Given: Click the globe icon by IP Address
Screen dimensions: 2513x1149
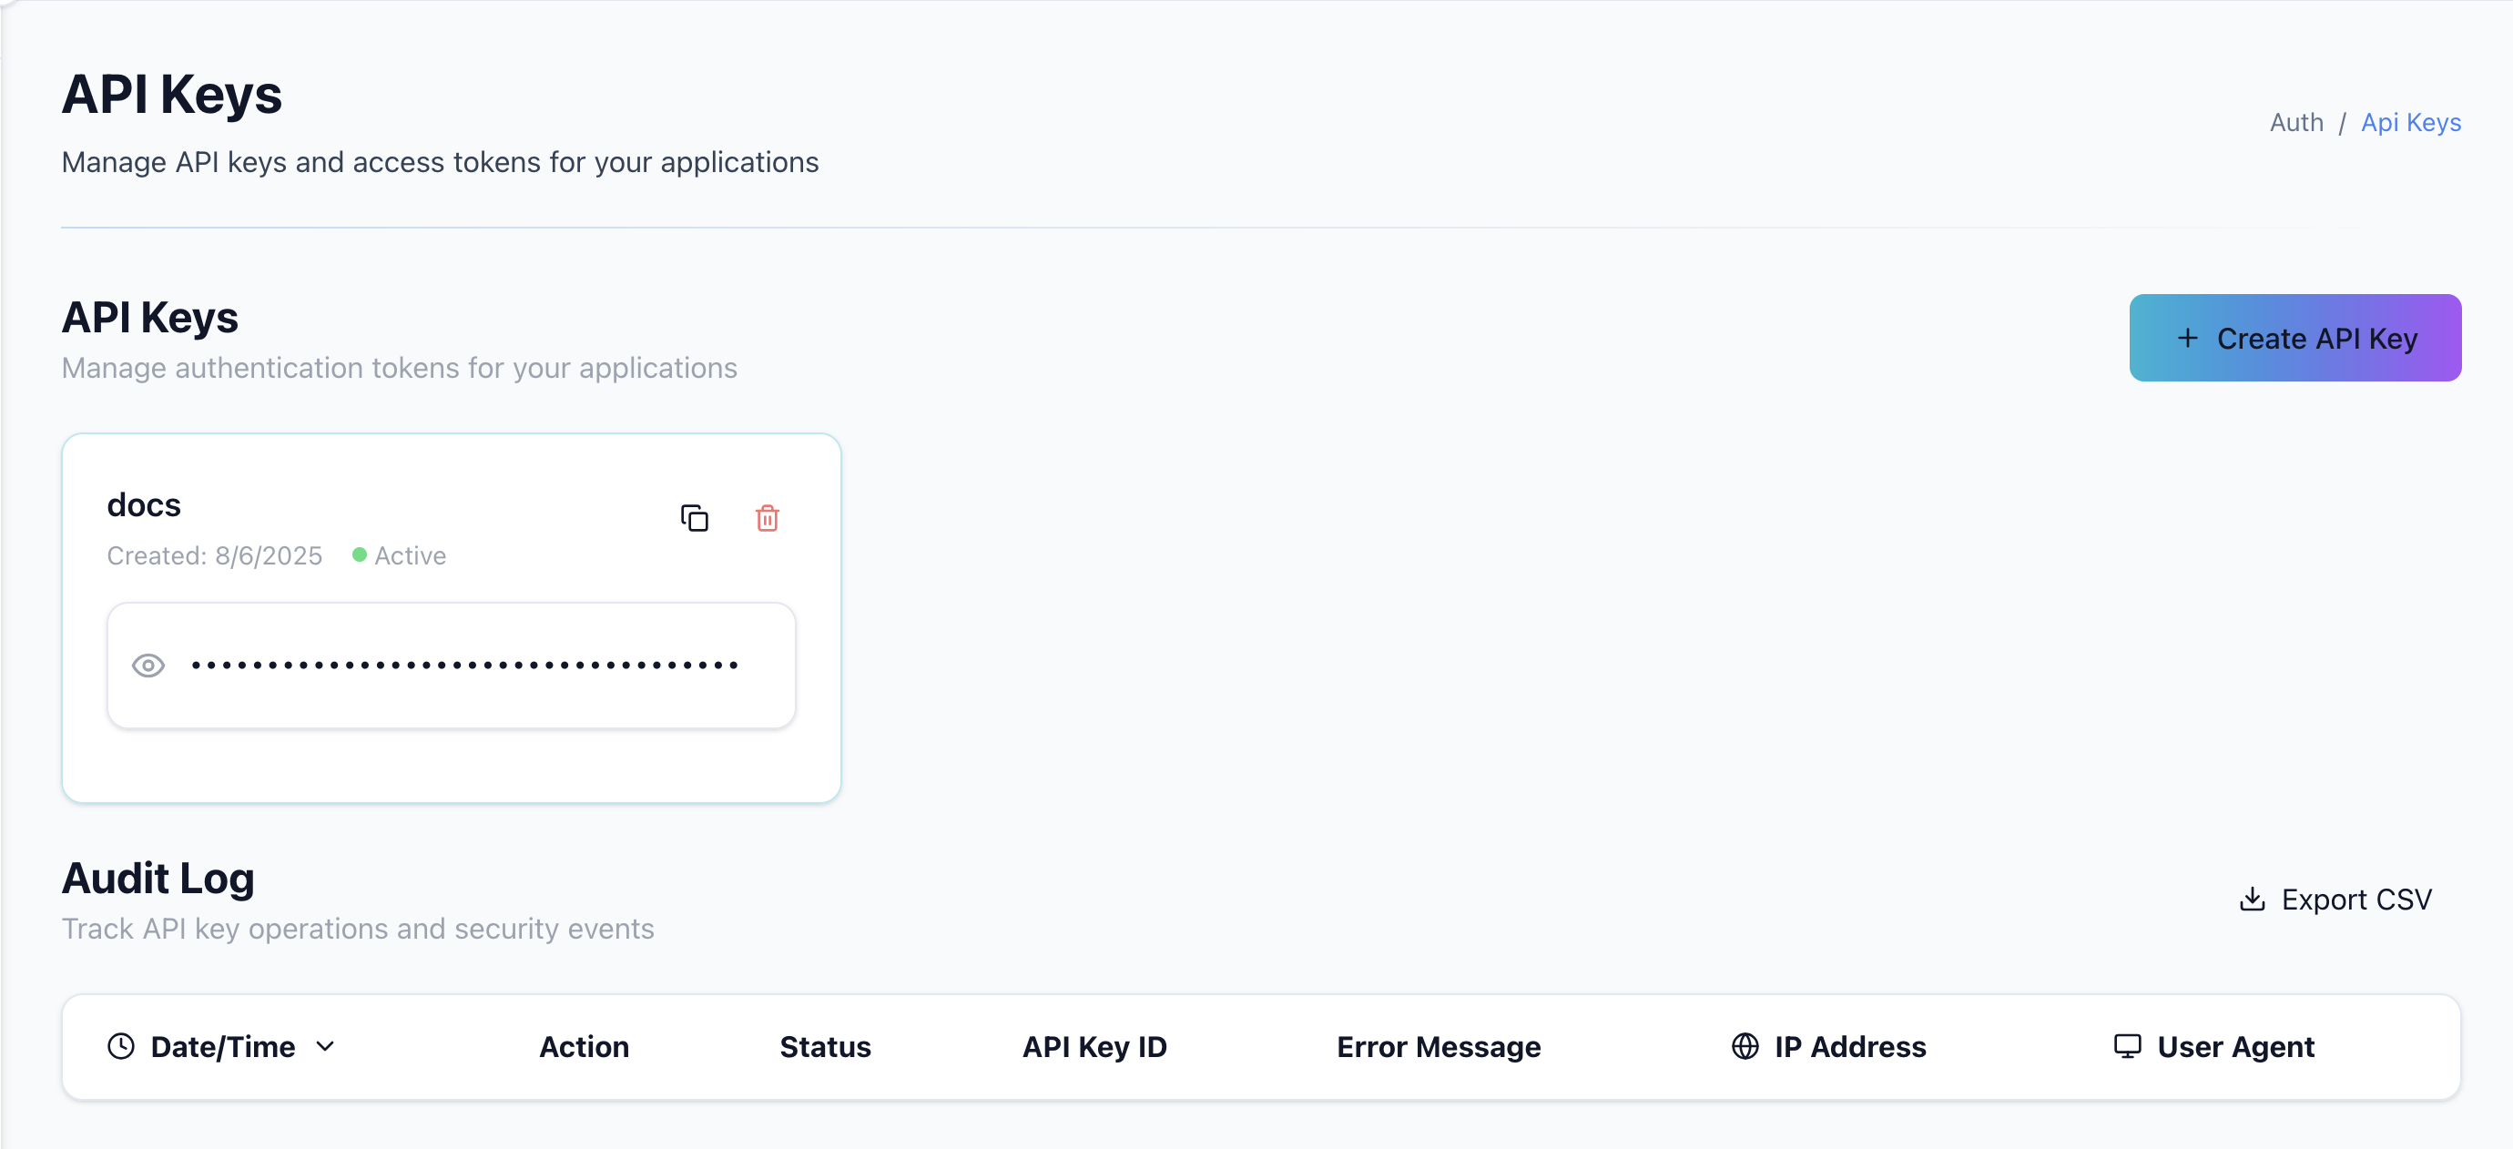Looking at the screenshot, I should 1745,1047.
